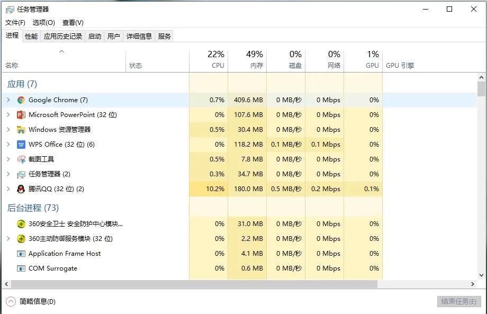Expand the 腾讯QQ process group
Image resolution: width=487 pixels, height=314 pixels.
click(x=8, y=189)
